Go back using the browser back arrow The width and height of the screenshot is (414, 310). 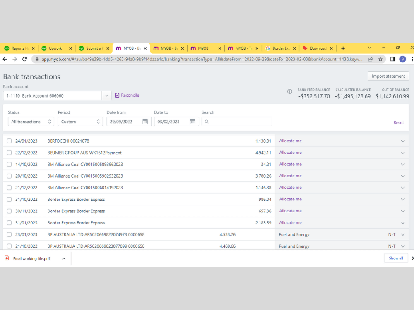tap(5, 59)
